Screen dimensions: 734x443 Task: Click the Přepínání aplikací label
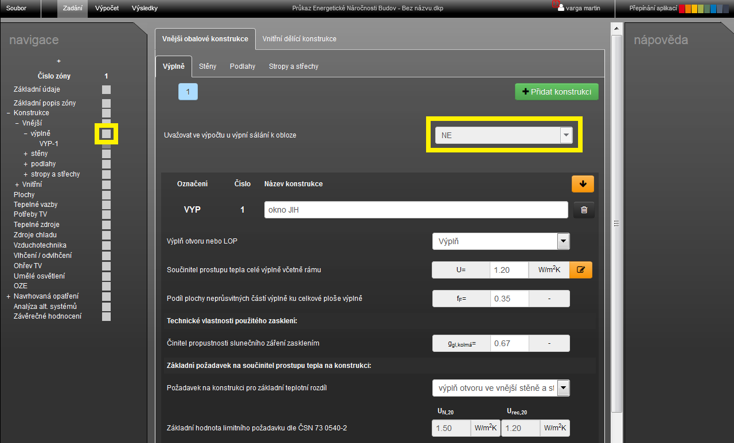pyautogui.click(x=653, y=9)
